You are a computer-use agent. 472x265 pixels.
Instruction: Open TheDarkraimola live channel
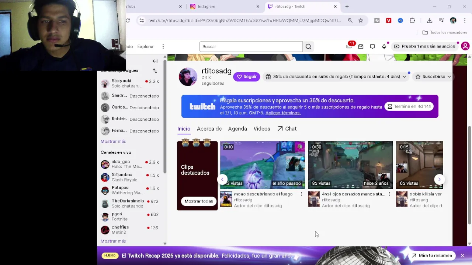130,204
